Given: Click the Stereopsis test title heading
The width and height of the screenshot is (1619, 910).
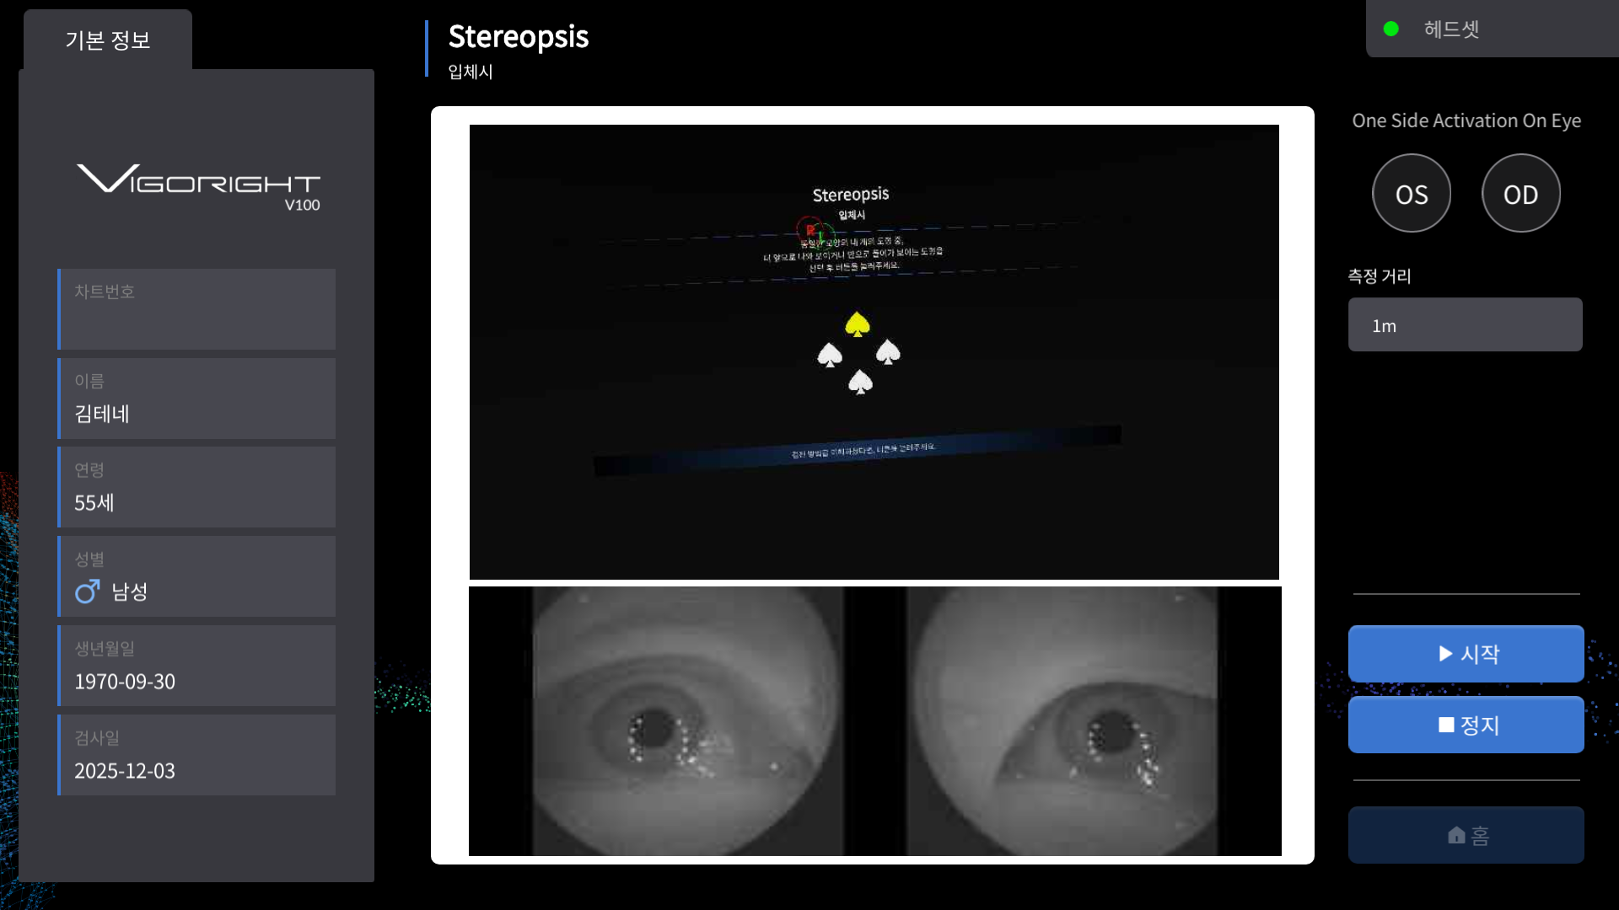Looking at the screenshot, I should tap(518, 36).
